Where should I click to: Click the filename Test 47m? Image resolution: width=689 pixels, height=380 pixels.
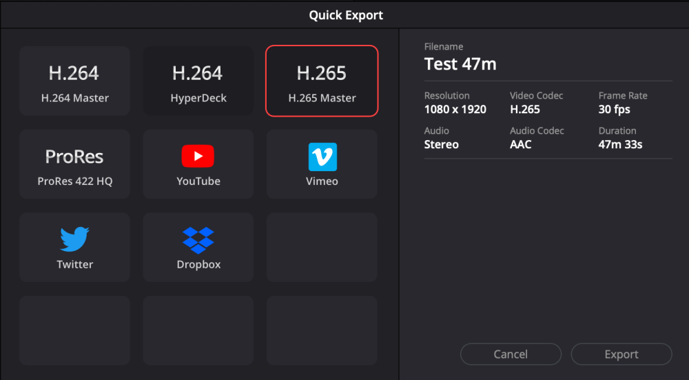coord(460,64)
